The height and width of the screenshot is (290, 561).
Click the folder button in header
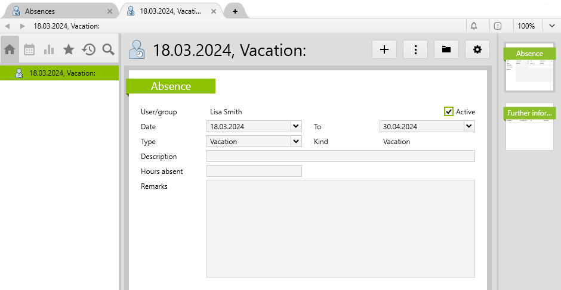point(446,50)
